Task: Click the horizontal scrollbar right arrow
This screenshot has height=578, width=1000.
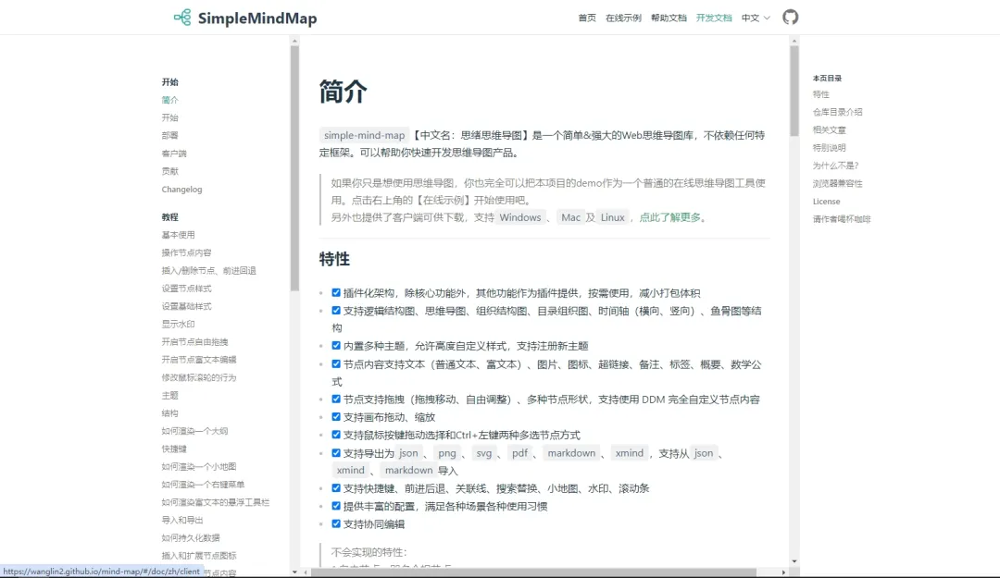Action: (x=784, y=572)
